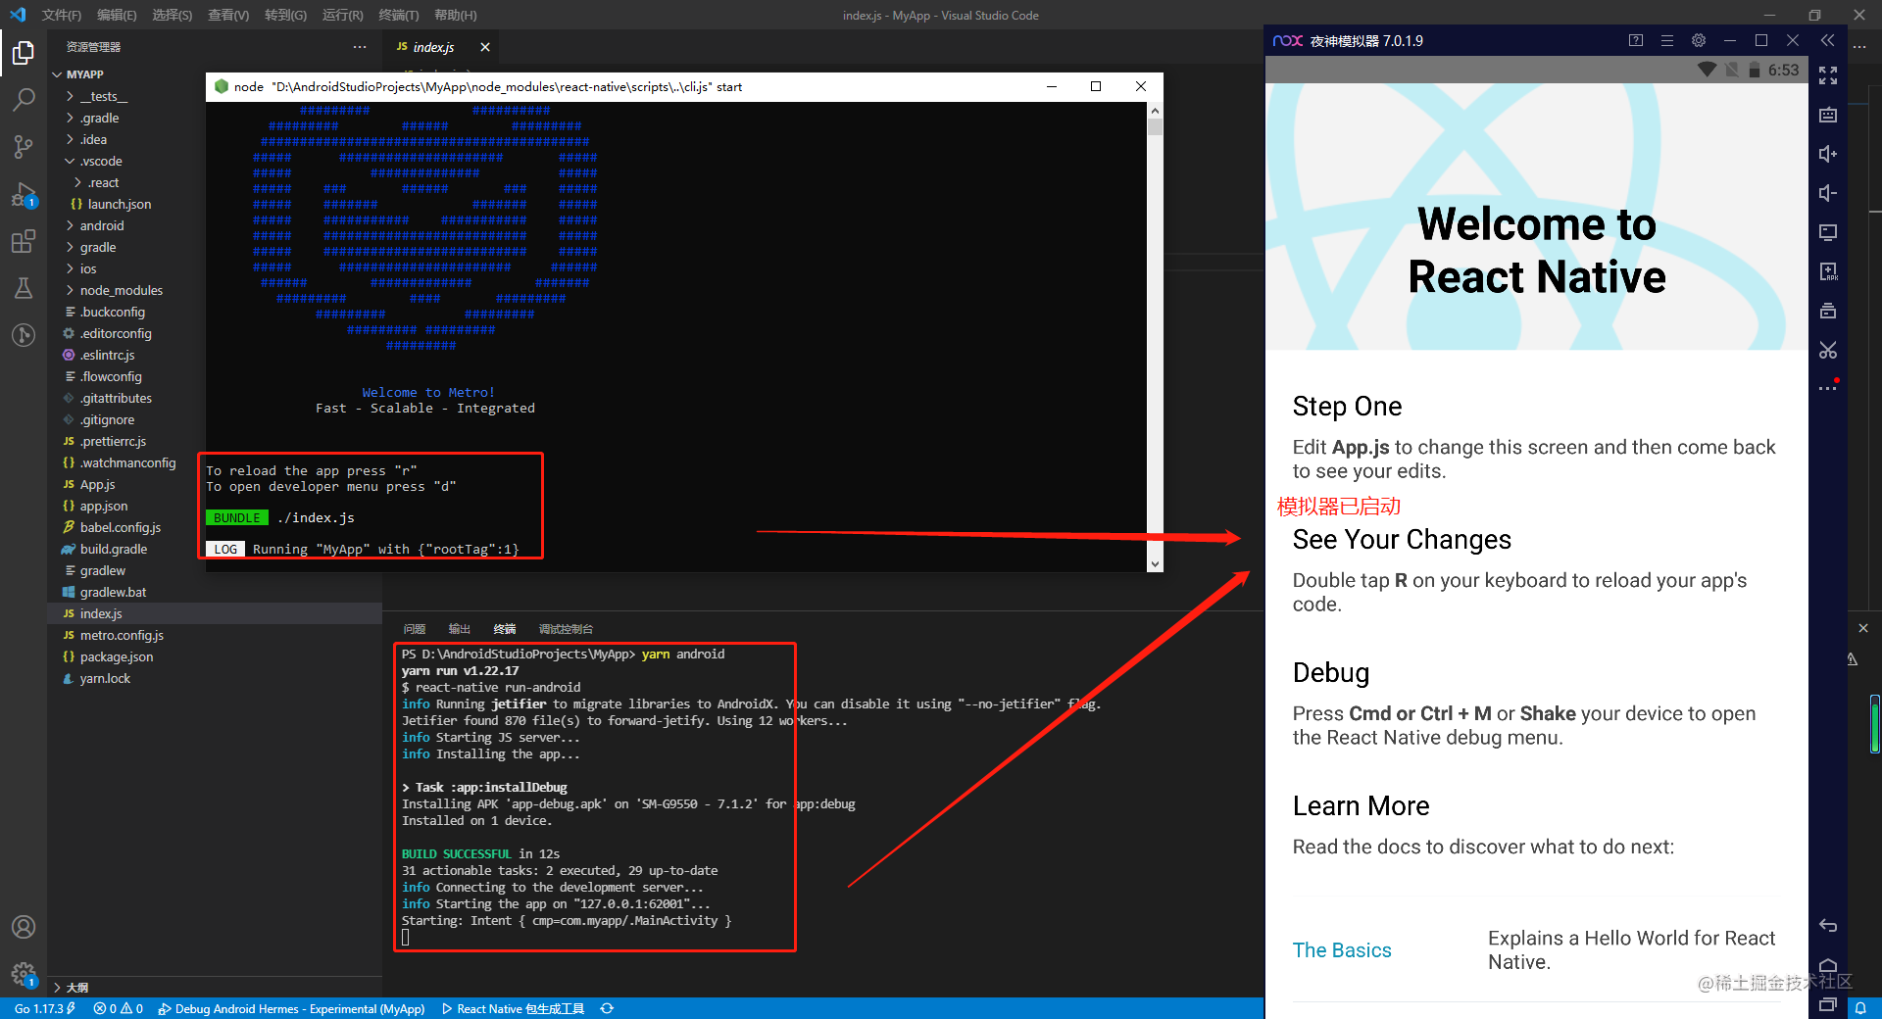Open The Basics link in emulator
Screen dimensions: 1882x1019
pyautogui.click(x=1342, y=950)
